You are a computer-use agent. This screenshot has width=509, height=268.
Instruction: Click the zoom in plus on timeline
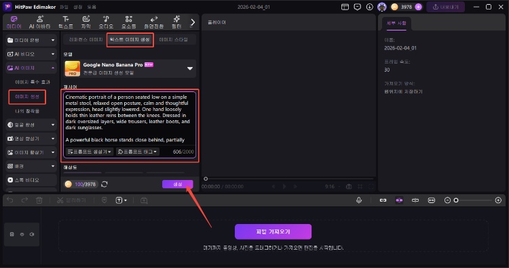point(498,200)
